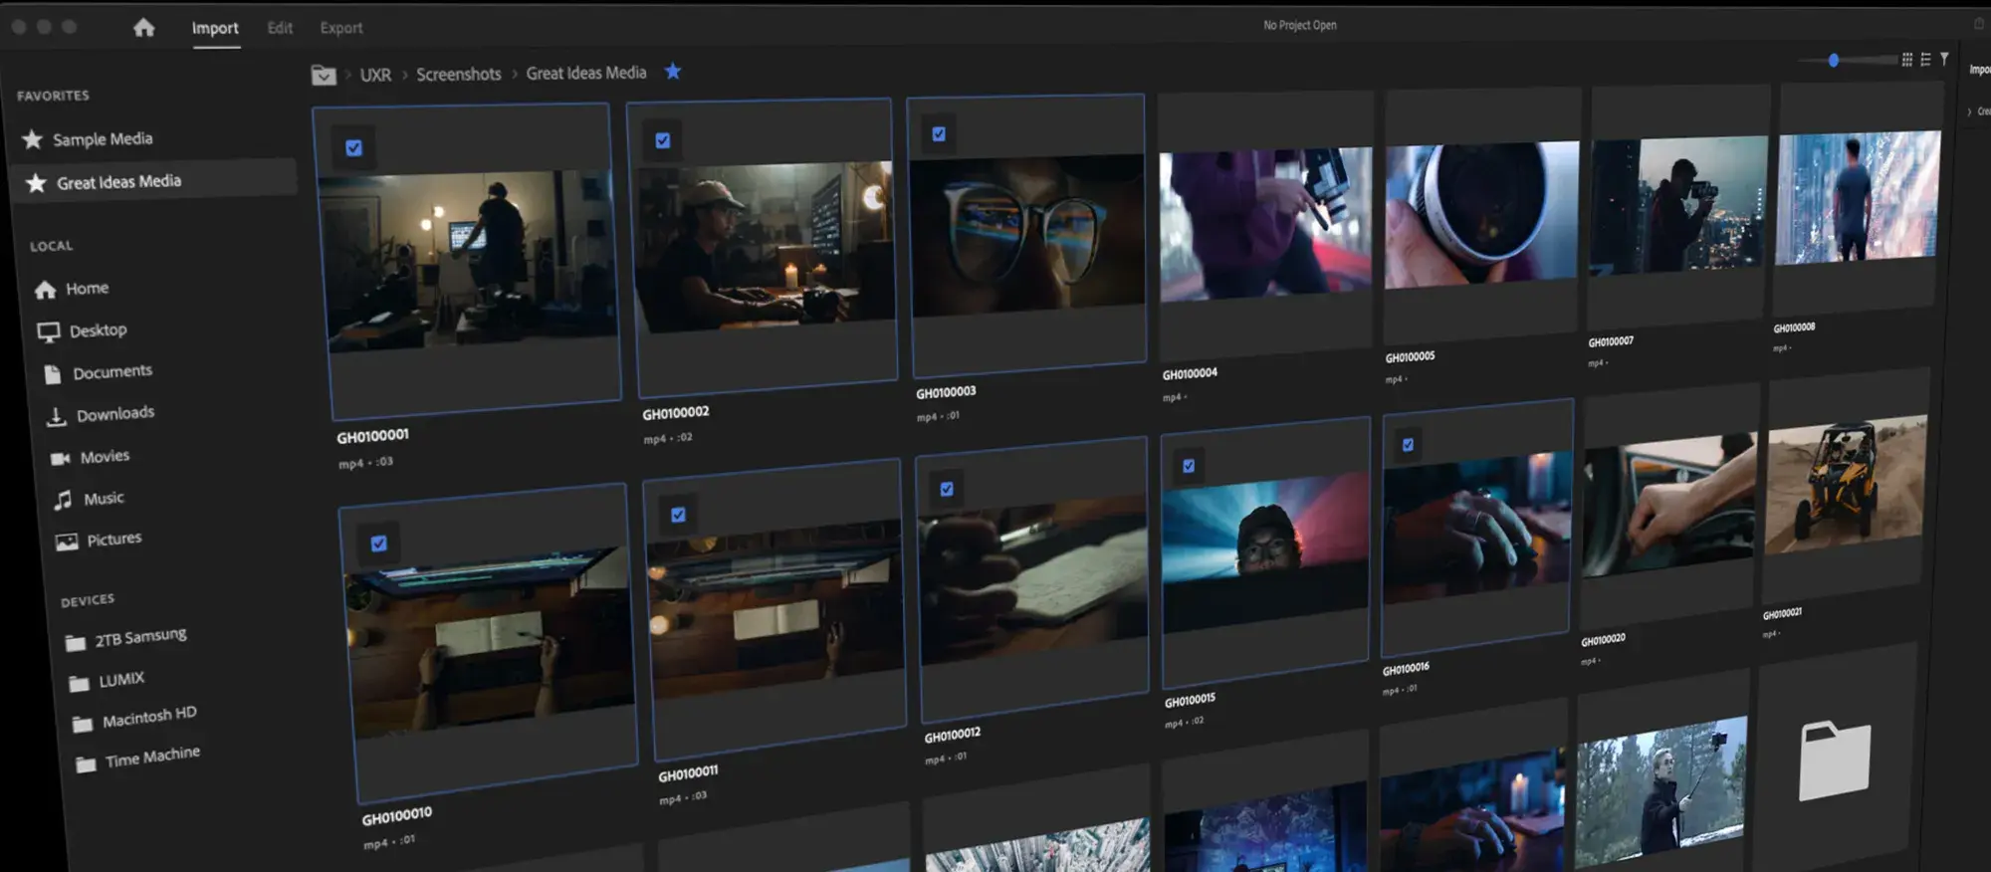
Task: Open the folder item in media grid
Action: coord(1835,762)
